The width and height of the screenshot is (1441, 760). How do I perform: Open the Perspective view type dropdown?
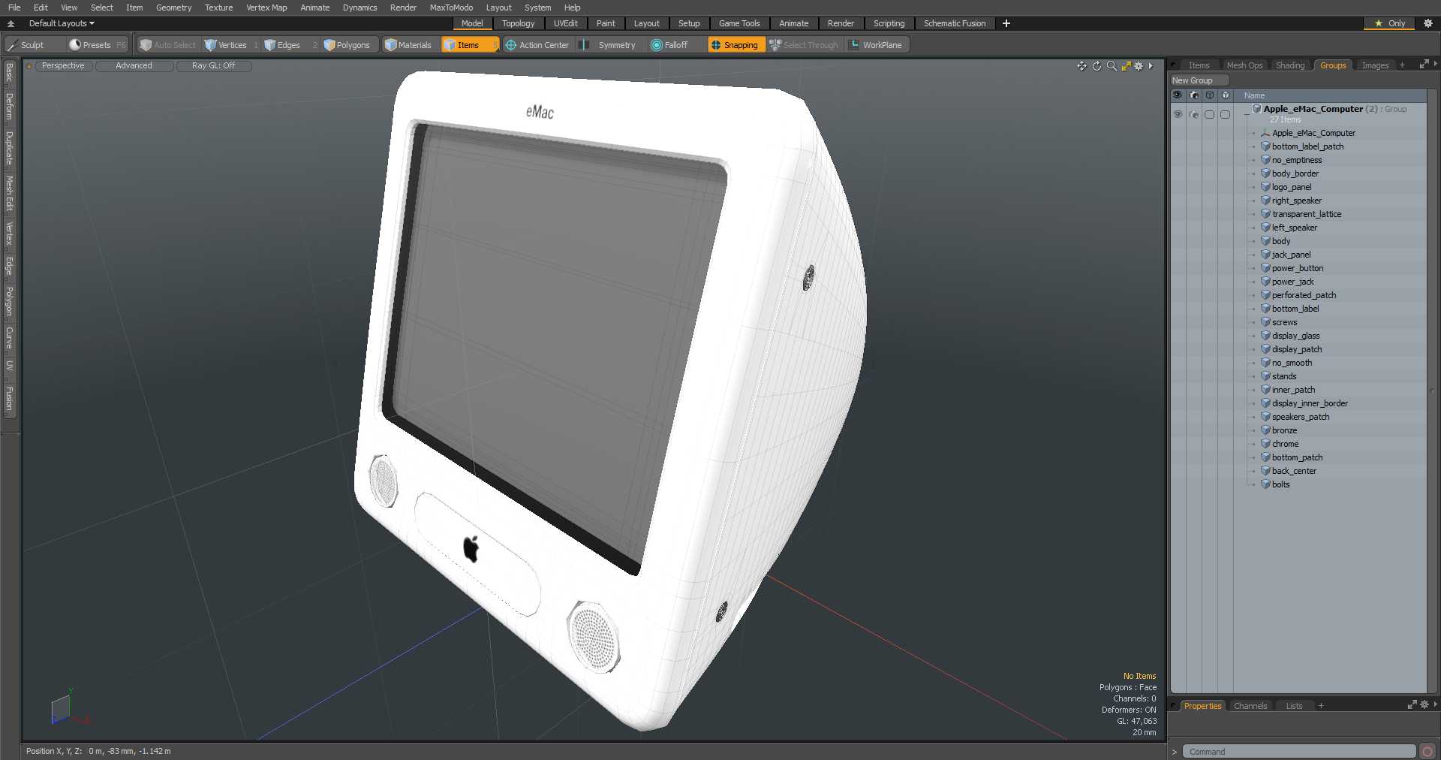[63, 66]
